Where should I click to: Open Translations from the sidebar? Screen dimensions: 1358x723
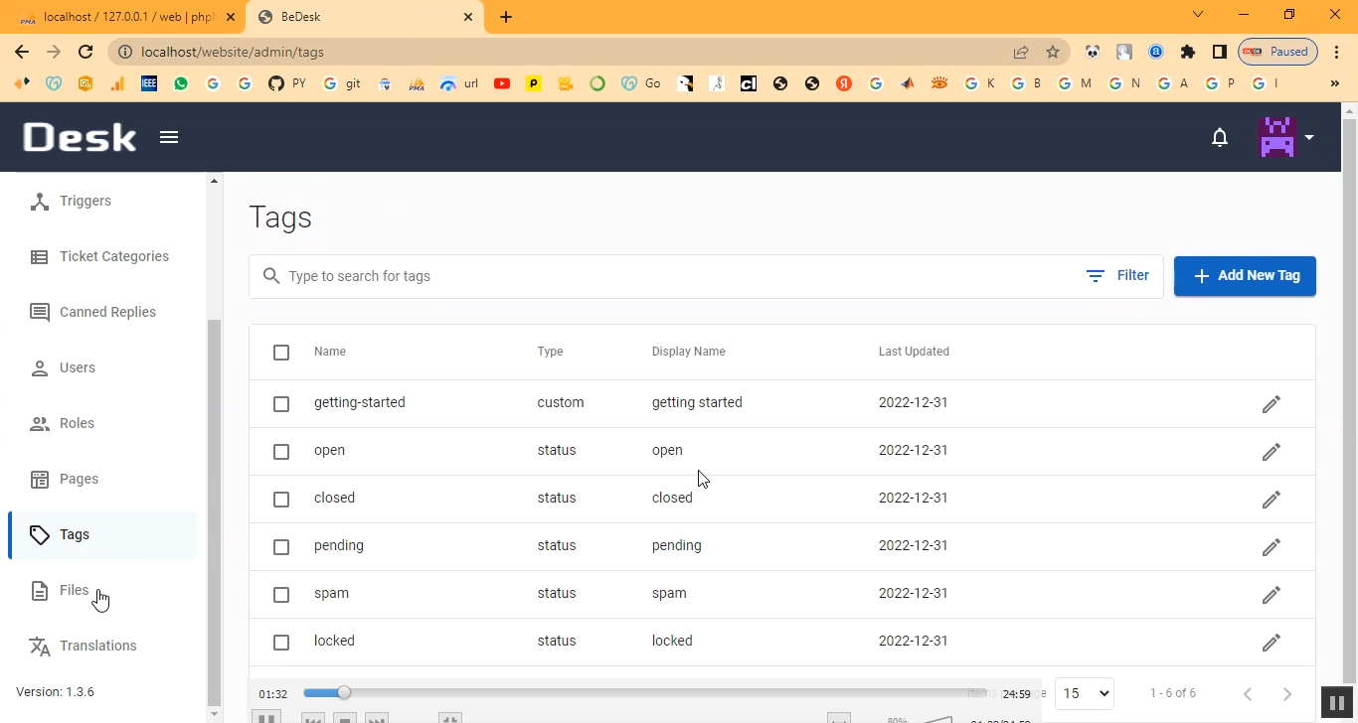(97, 646)
